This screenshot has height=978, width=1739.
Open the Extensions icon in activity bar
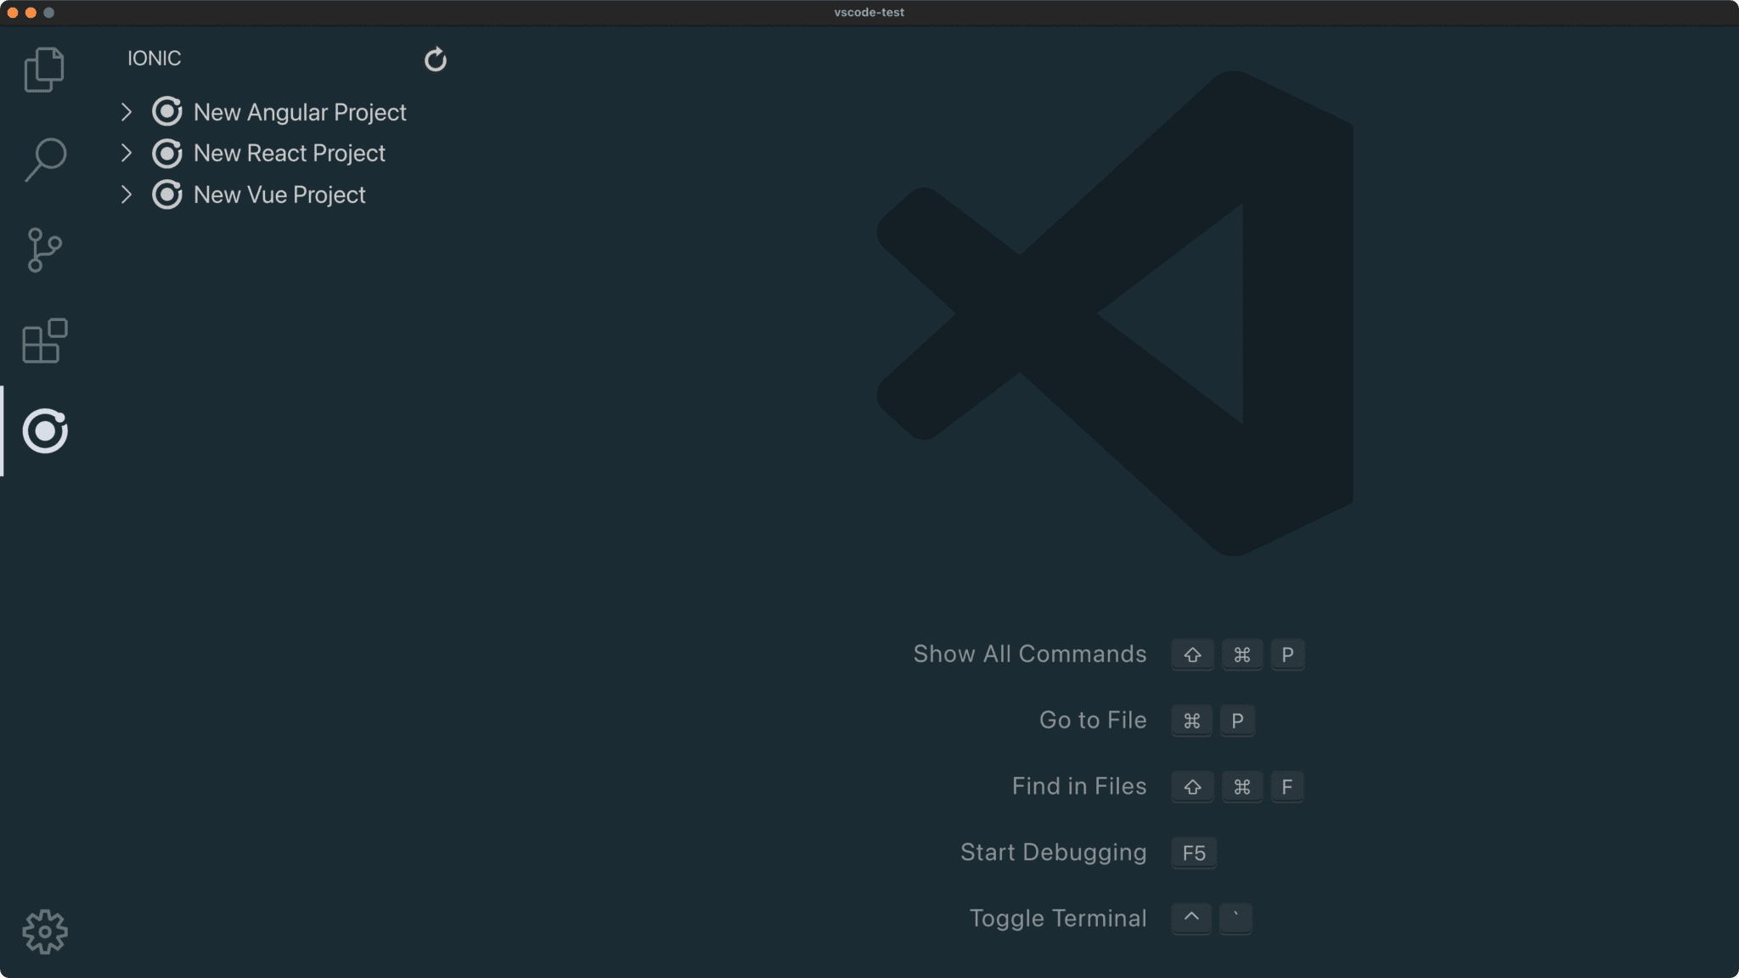pos(43,340)
